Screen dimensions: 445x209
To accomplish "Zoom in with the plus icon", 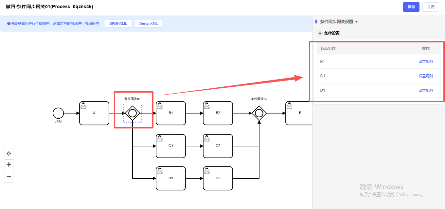I will point(9,165).
